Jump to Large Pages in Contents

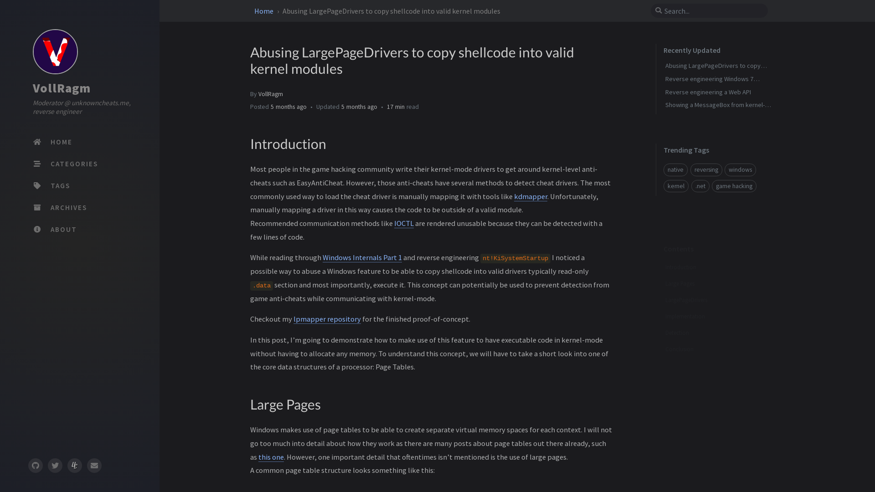pyautogui.click(x=680, y=283)
